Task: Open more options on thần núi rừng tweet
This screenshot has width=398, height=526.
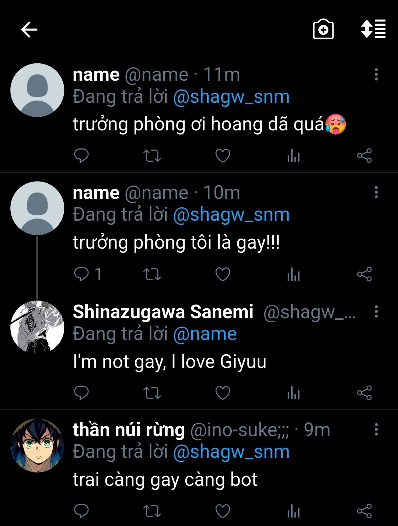Action: pyautogui.click(x=376, y=429)
